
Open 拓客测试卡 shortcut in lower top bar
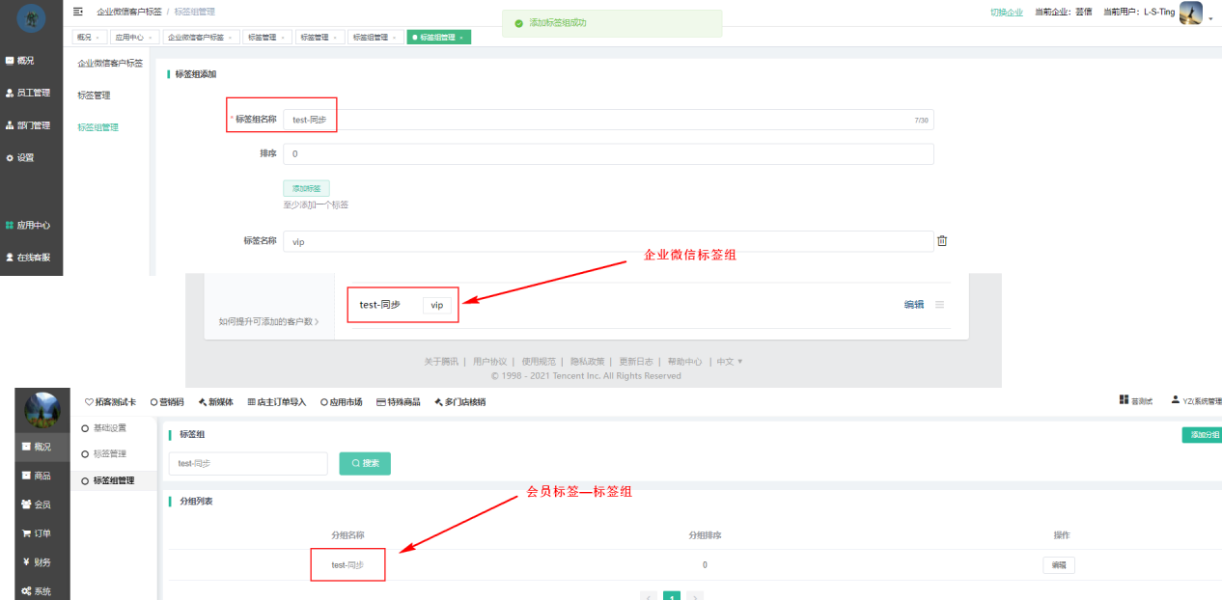111,402
